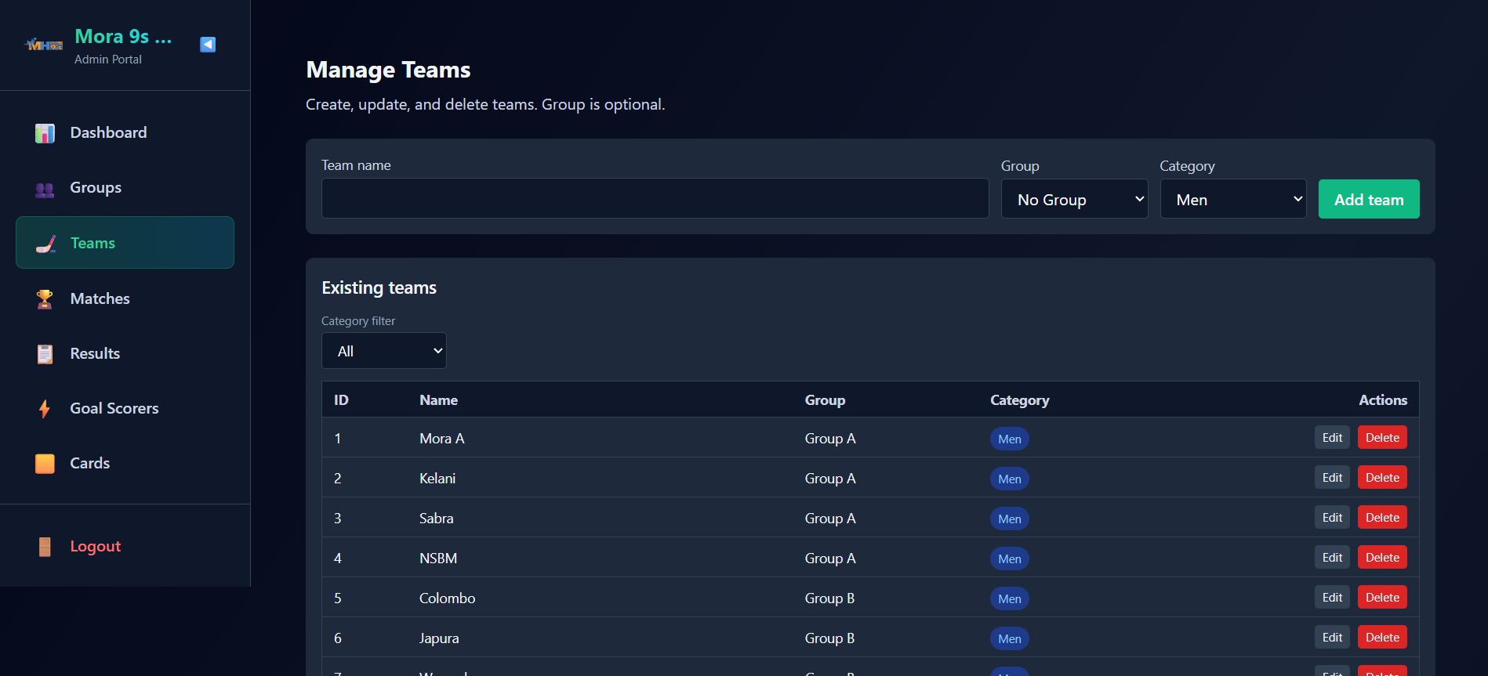Delete the Kelani team
This screenshot has width=1488, height=676.
pyautogui.click(x=1382, y=478)
